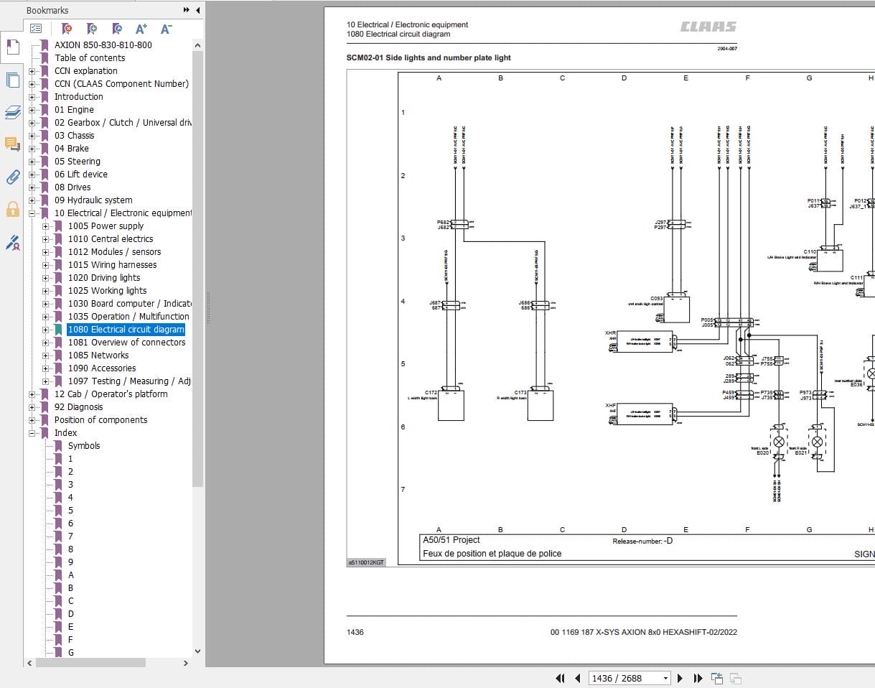Expand the CCN explanation bookmark

point(32,71)
